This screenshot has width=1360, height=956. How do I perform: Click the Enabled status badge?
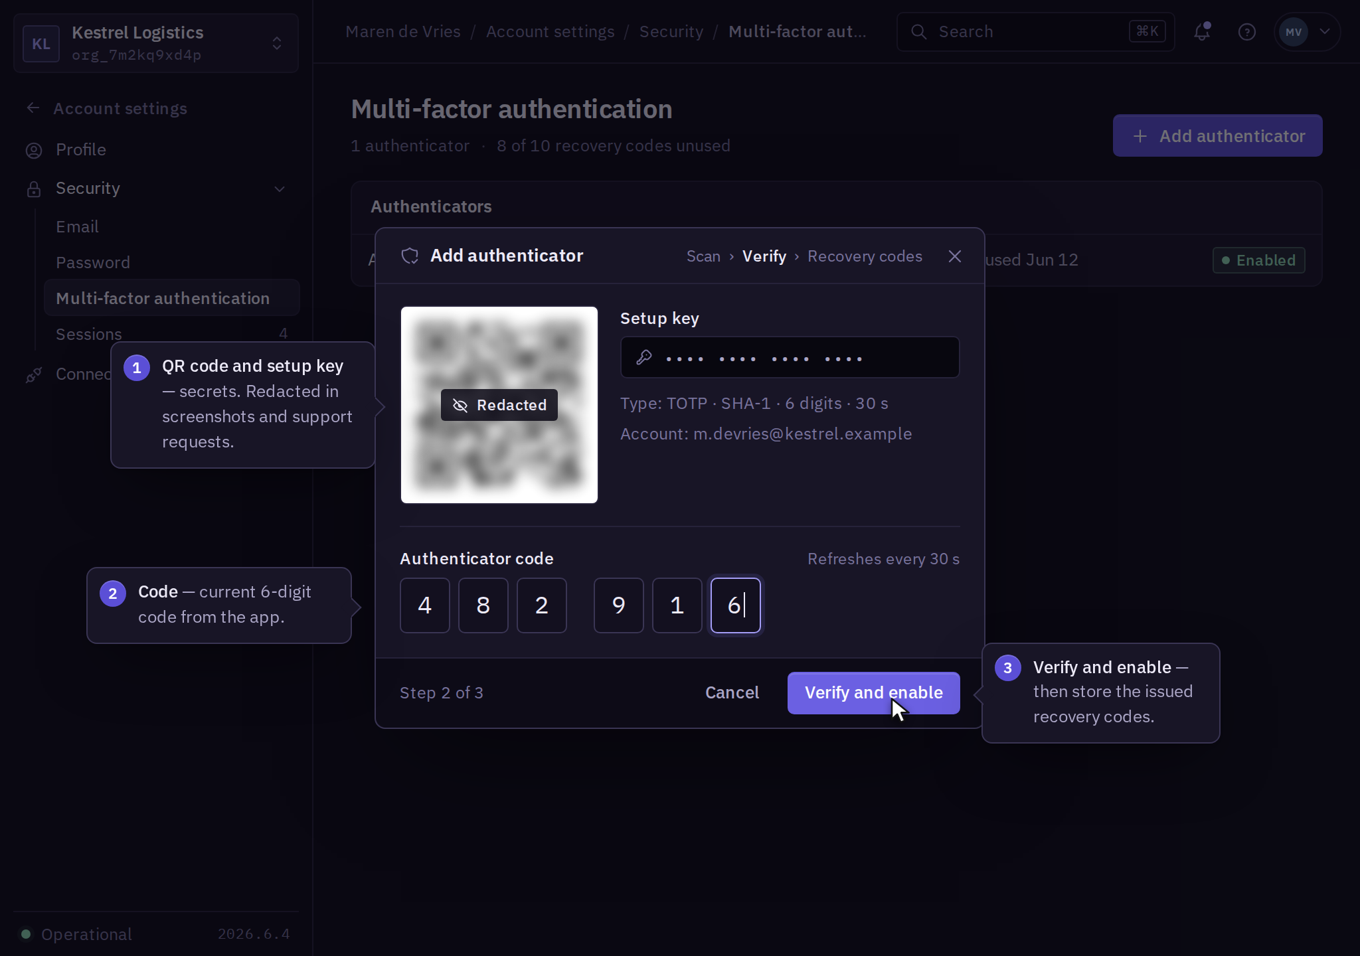coord(1258,260)
